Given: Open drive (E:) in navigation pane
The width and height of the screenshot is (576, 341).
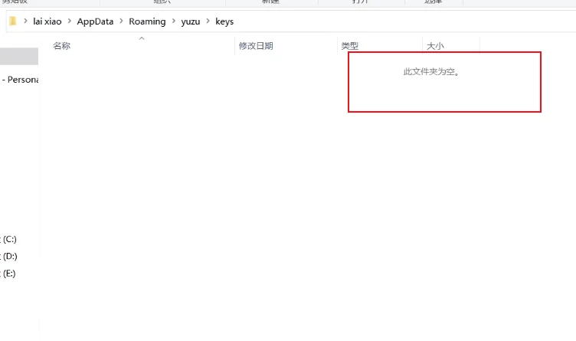Looking at the screenshot, I should point(8,274).
